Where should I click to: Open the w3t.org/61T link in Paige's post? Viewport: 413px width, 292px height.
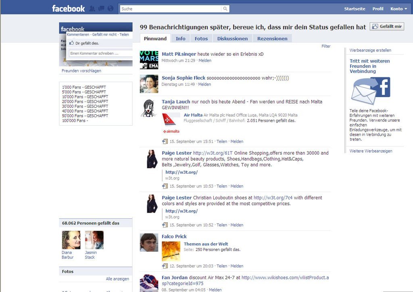(213, 153)
